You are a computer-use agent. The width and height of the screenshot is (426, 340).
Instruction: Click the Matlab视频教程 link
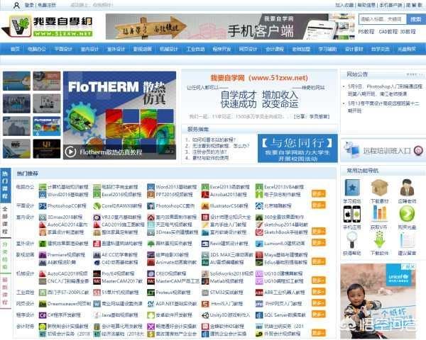click(x=226, y=281)
